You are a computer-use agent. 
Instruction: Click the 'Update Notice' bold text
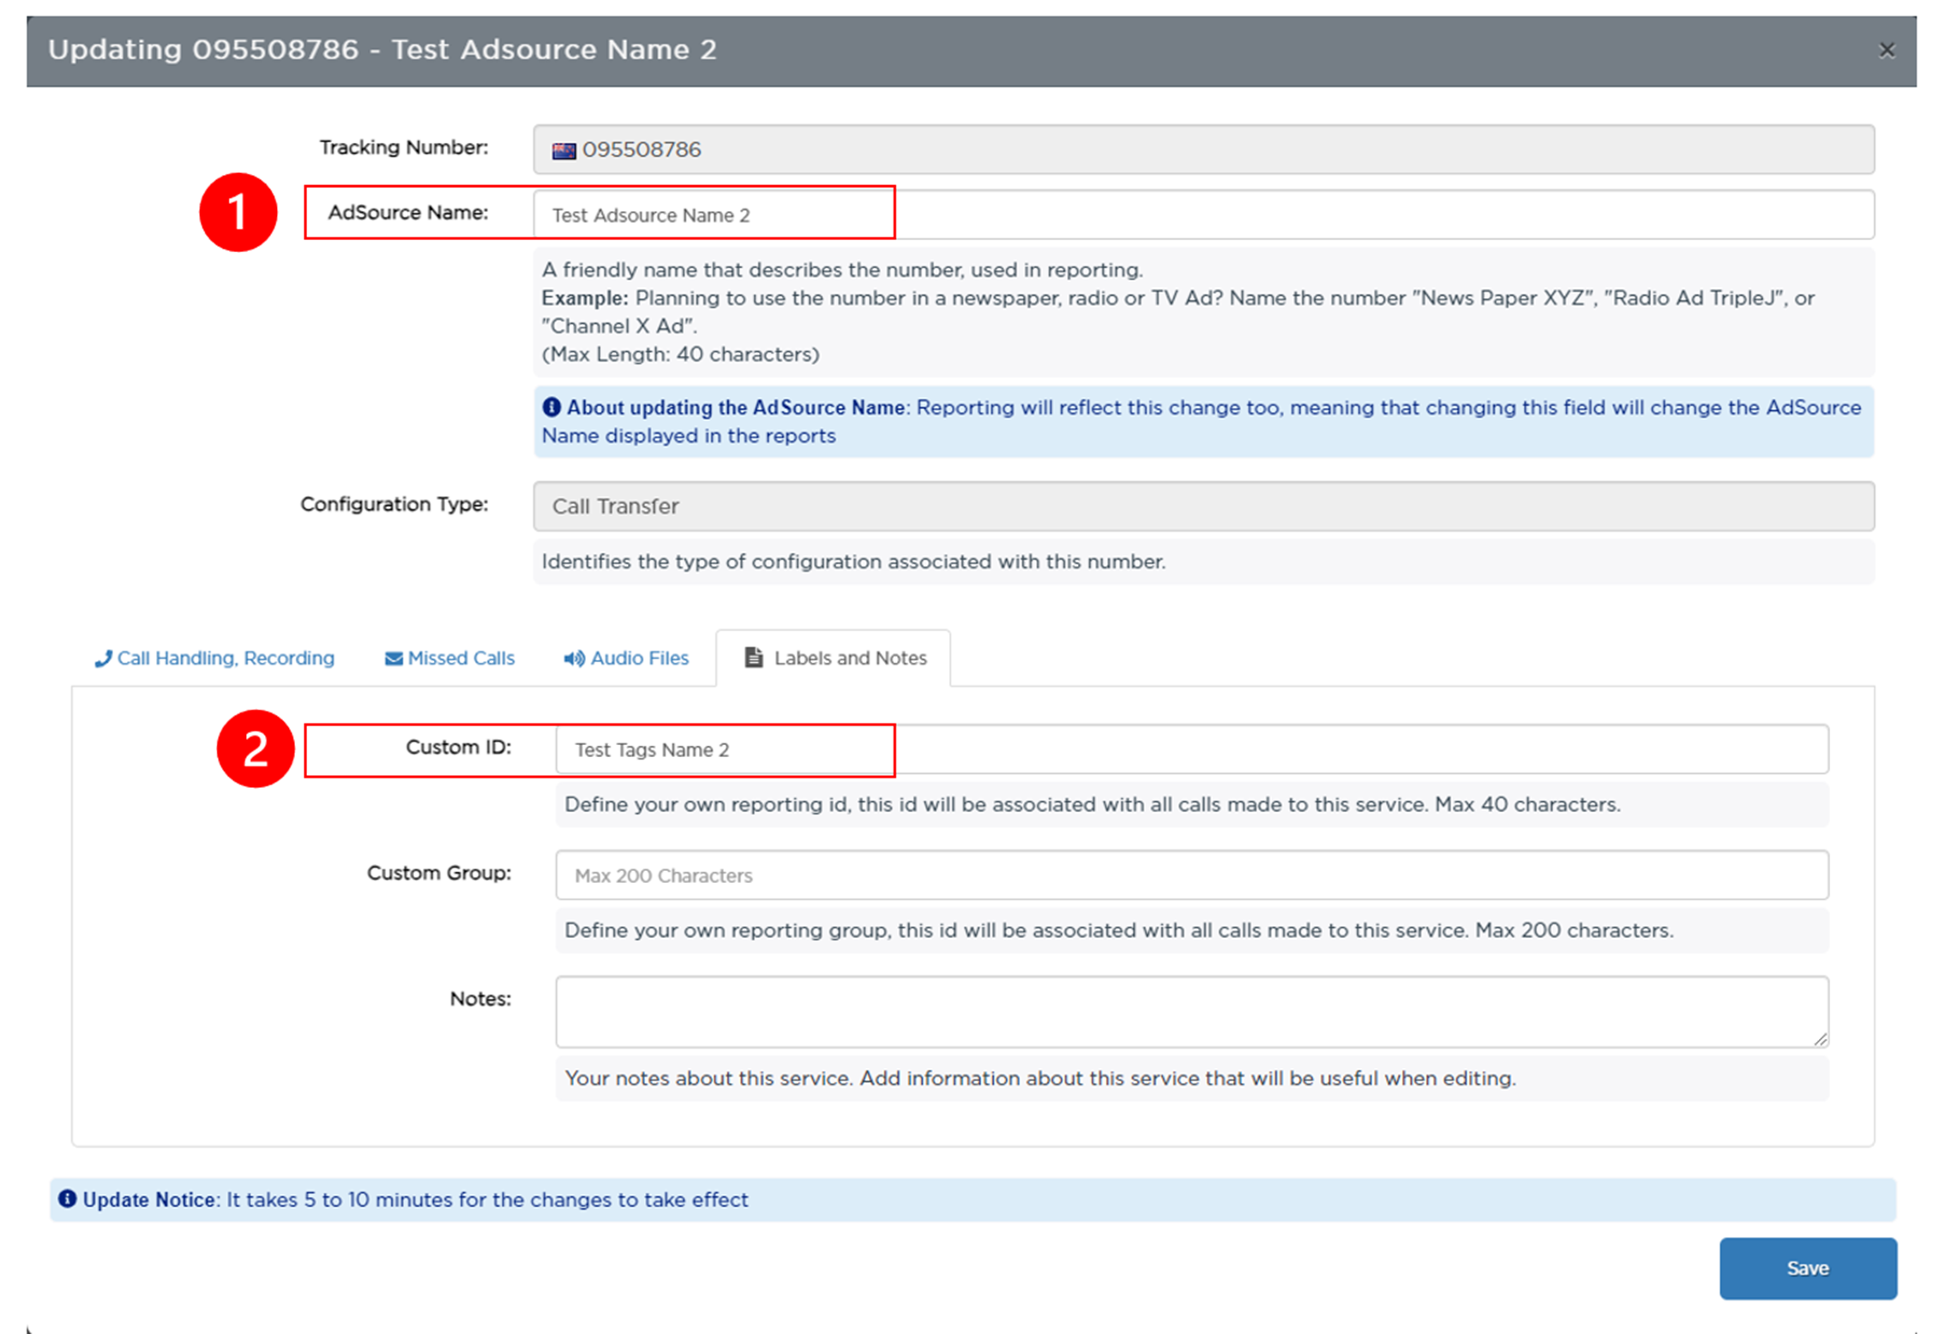[x=148, y=1199]
